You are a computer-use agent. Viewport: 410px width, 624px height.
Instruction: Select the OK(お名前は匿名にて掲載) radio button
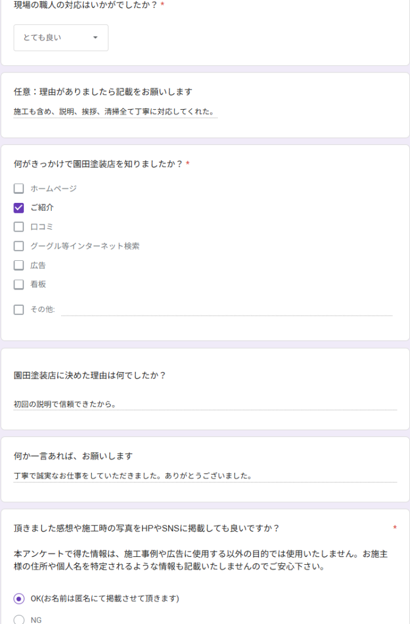19,598
